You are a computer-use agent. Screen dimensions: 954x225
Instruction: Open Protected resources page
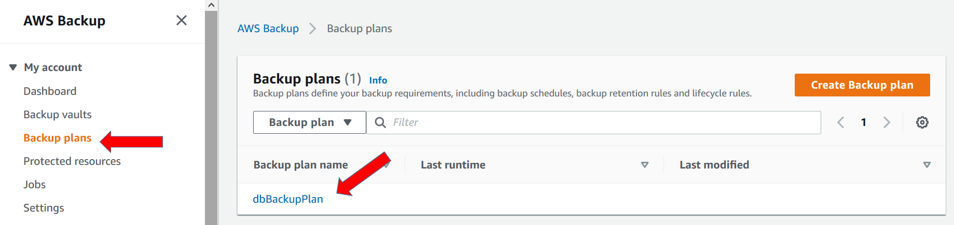point(72,161)
